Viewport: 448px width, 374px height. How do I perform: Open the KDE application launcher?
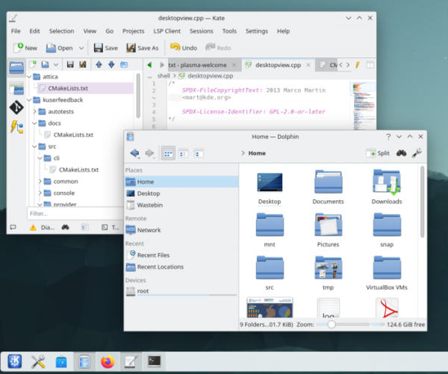[15, 361]
